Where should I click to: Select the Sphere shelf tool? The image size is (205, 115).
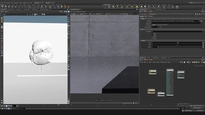[x=6, y=7]
